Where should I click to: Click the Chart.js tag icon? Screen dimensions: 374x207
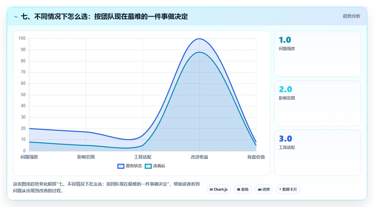click(211, 190)
